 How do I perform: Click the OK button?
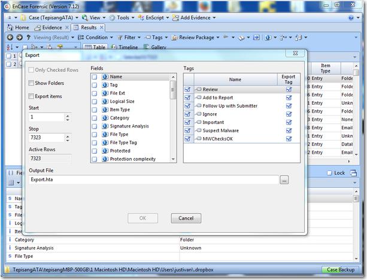click(142, 218)
